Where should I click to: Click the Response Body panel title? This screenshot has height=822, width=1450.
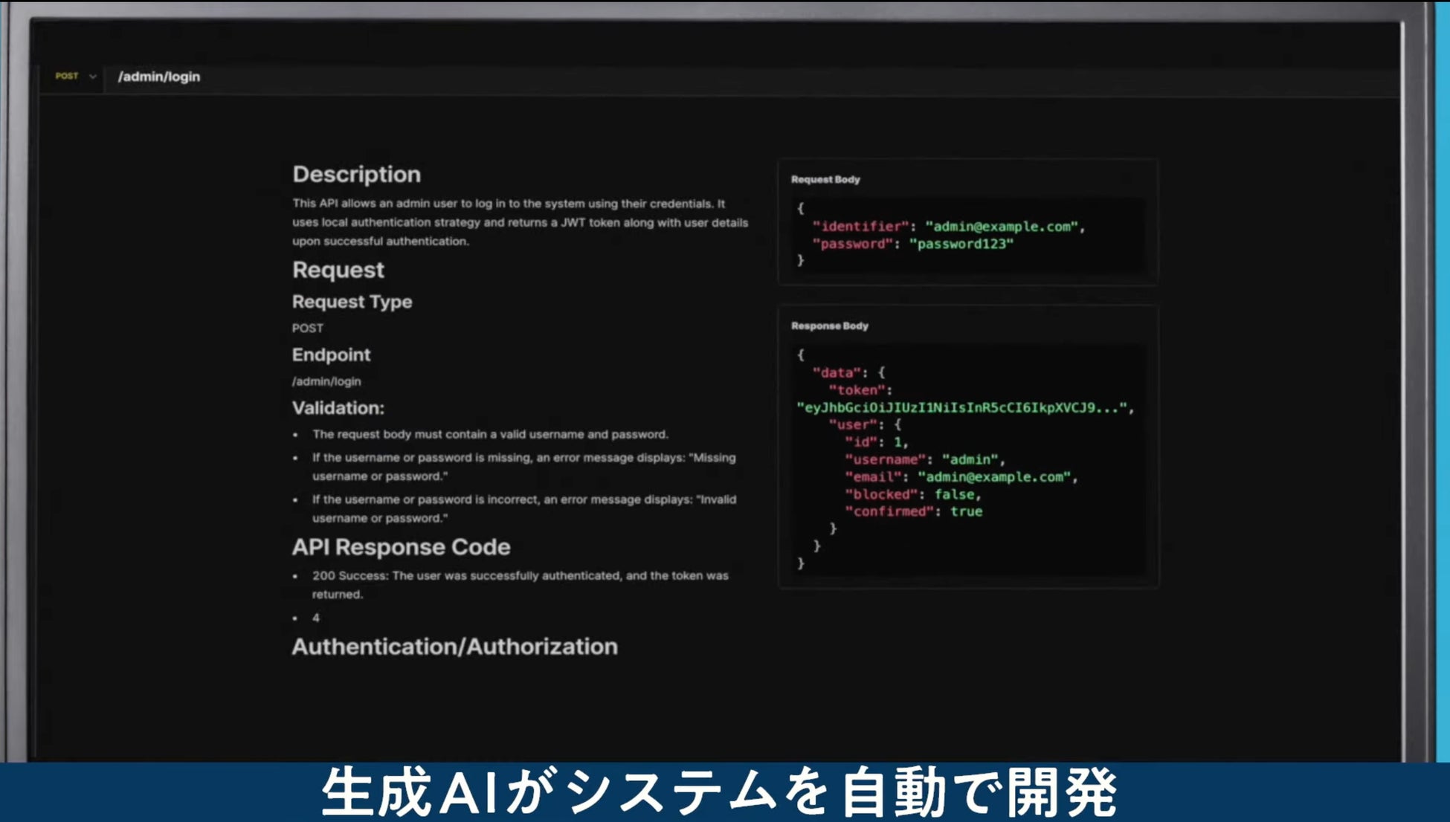tap(829, 326)
